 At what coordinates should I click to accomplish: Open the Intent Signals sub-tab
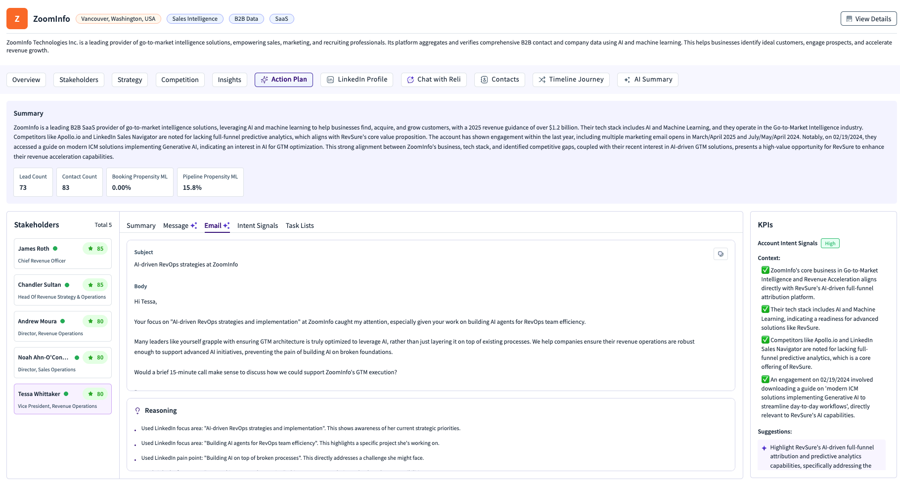click(x=258, y=225)
